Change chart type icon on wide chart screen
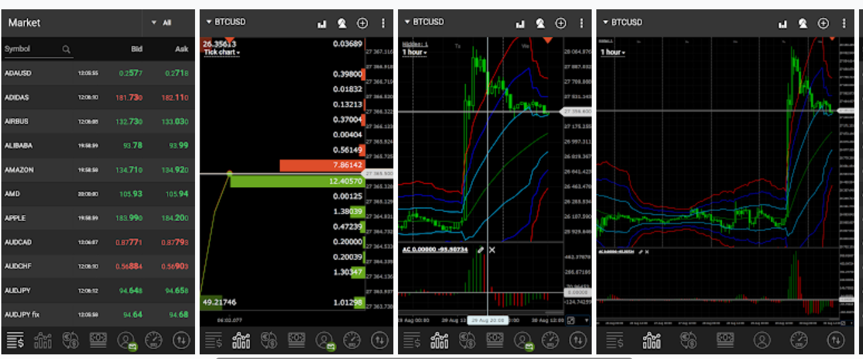Image resolution: width=863 pixels, height=359 pixels. tap(783, 23)
